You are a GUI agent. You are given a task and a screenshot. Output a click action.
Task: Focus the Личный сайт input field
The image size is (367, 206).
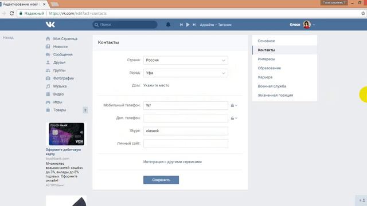click(x=186, y=144)
